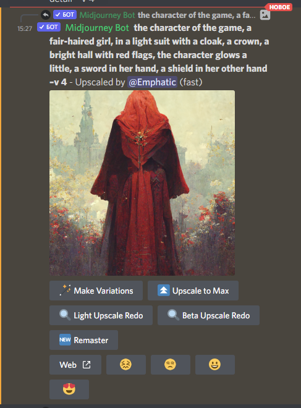The image size is (301, 408).
Task: Jump to new messages via НОВОЕ badge
Action: [279, 7]
